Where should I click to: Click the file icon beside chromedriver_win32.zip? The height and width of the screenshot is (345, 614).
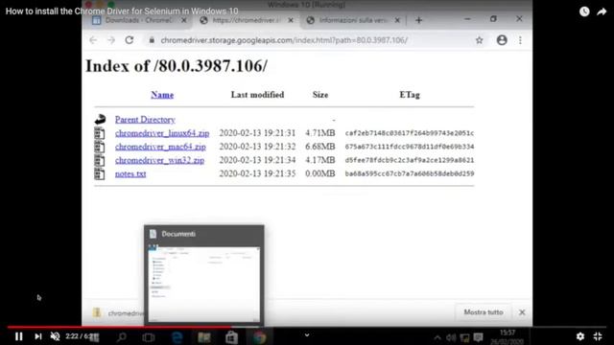click(100, 160)
